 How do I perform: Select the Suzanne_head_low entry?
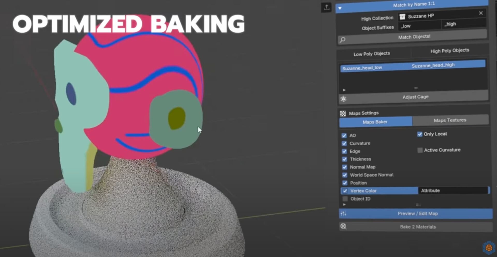point(362,68)
